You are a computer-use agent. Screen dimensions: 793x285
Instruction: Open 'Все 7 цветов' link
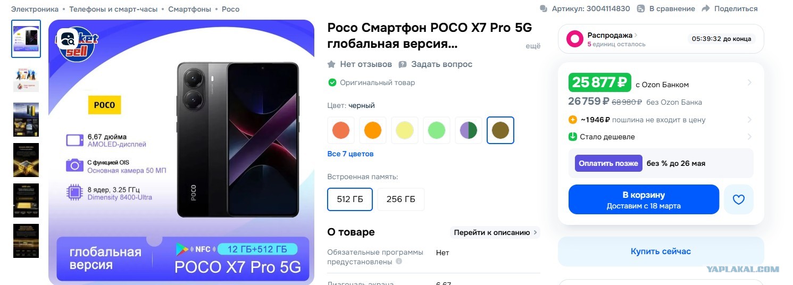(x=350, y=154)
